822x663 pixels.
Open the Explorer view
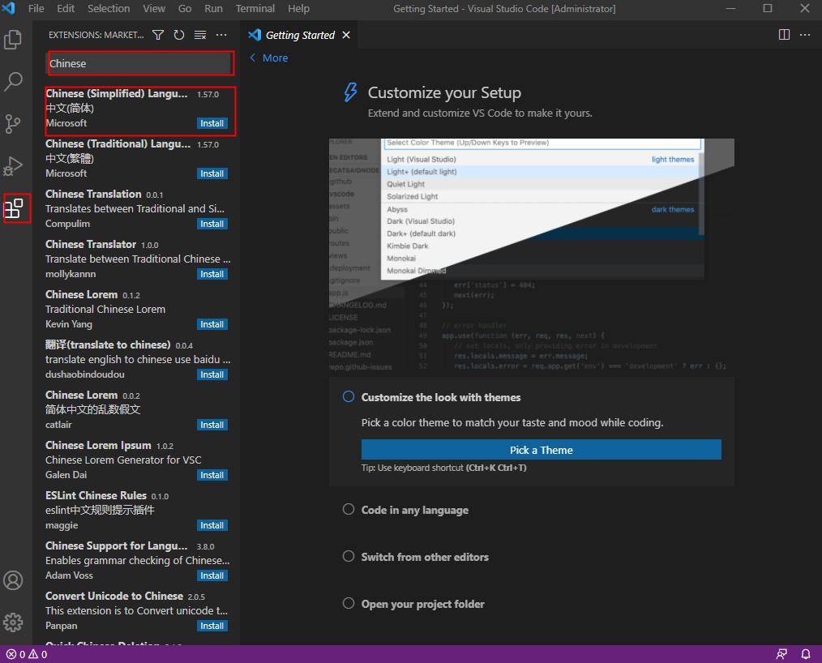[x=13, y=38]
